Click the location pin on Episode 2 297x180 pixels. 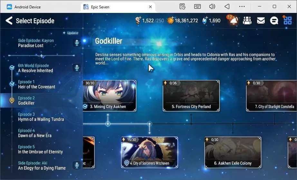coord(12,100)
